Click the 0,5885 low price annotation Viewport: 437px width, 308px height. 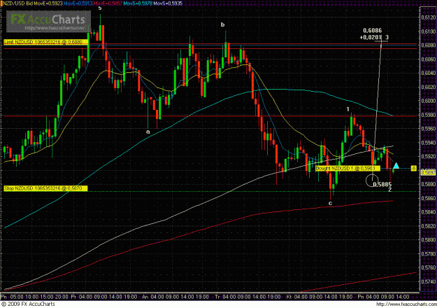[382, 184]
